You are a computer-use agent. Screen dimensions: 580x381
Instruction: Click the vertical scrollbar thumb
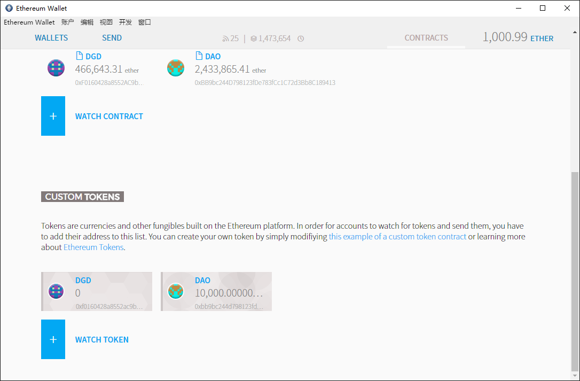575,271
